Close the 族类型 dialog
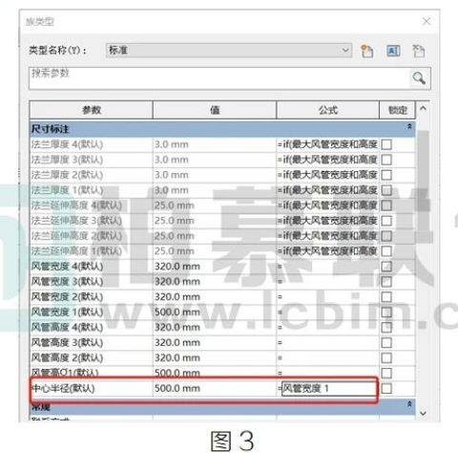 [427, 21]
